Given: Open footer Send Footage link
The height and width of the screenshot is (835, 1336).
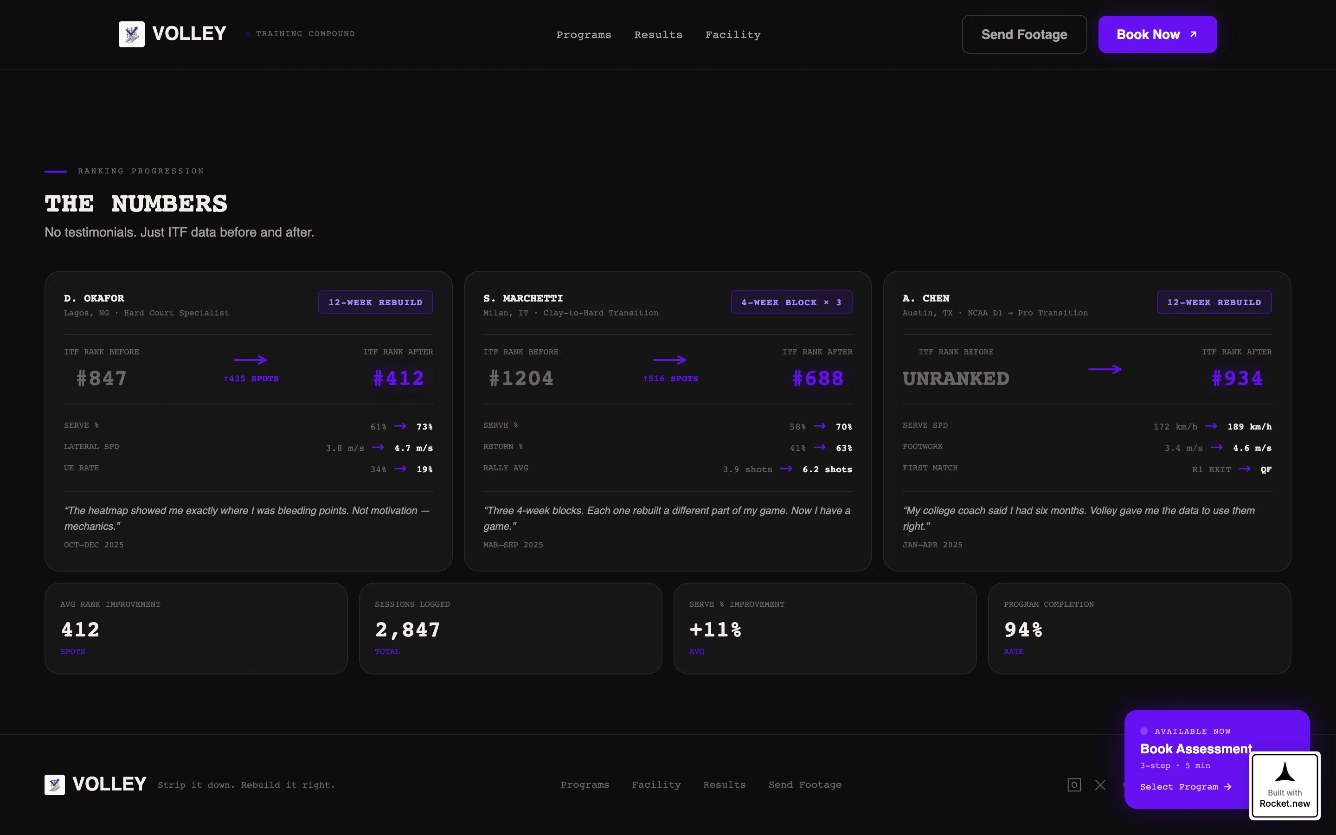Looking at the screenshot, I should pyautogui.click(x=805, y=785).
